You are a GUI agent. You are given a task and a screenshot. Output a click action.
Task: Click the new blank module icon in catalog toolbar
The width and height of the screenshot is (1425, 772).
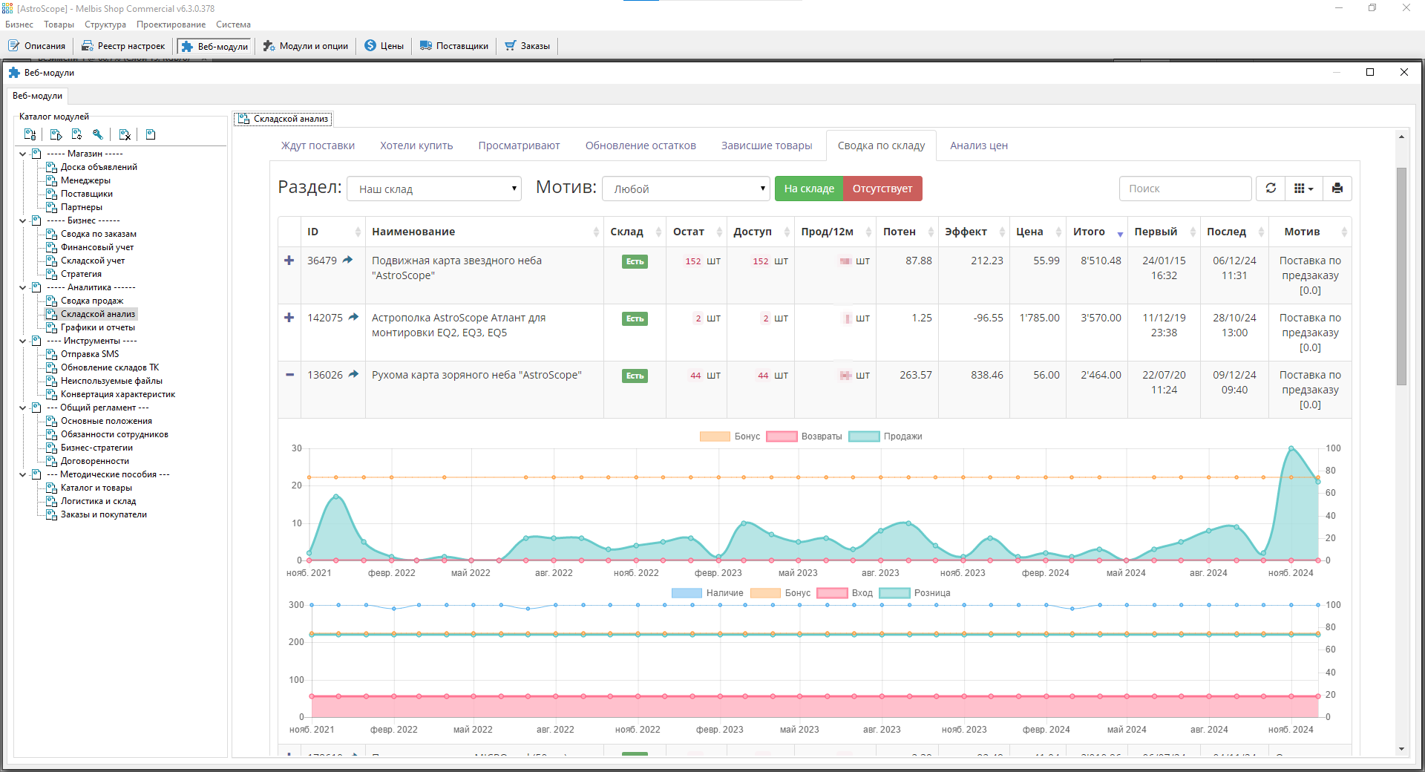pos(151,134)
